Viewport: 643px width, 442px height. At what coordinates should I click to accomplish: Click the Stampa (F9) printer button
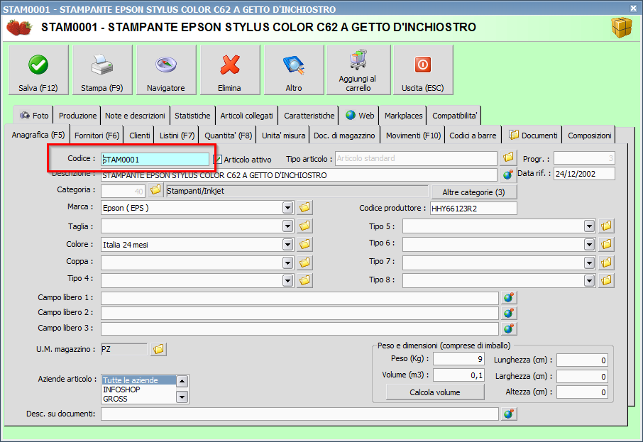point(102,70)
